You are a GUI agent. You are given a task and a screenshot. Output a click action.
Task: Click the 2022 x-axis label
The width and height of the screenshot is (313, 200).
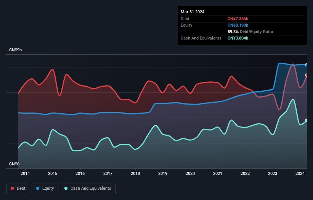(x=245, y=173)
